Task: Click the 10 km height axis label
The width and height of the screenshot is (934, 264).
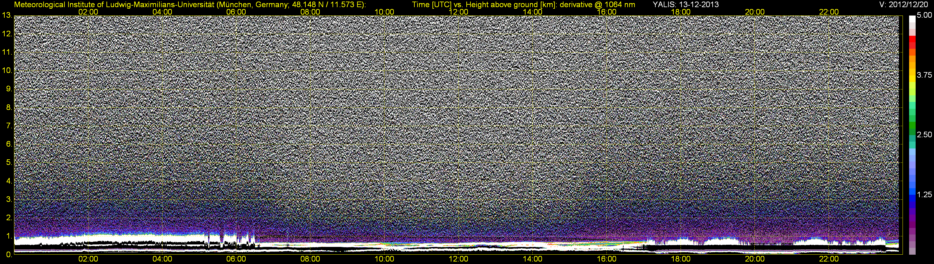Action: [x=7, y=71]
